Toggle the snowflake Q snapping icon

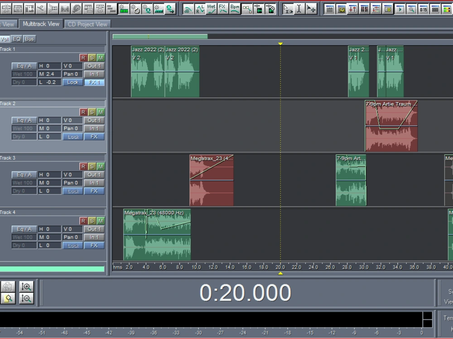(147, 9)
